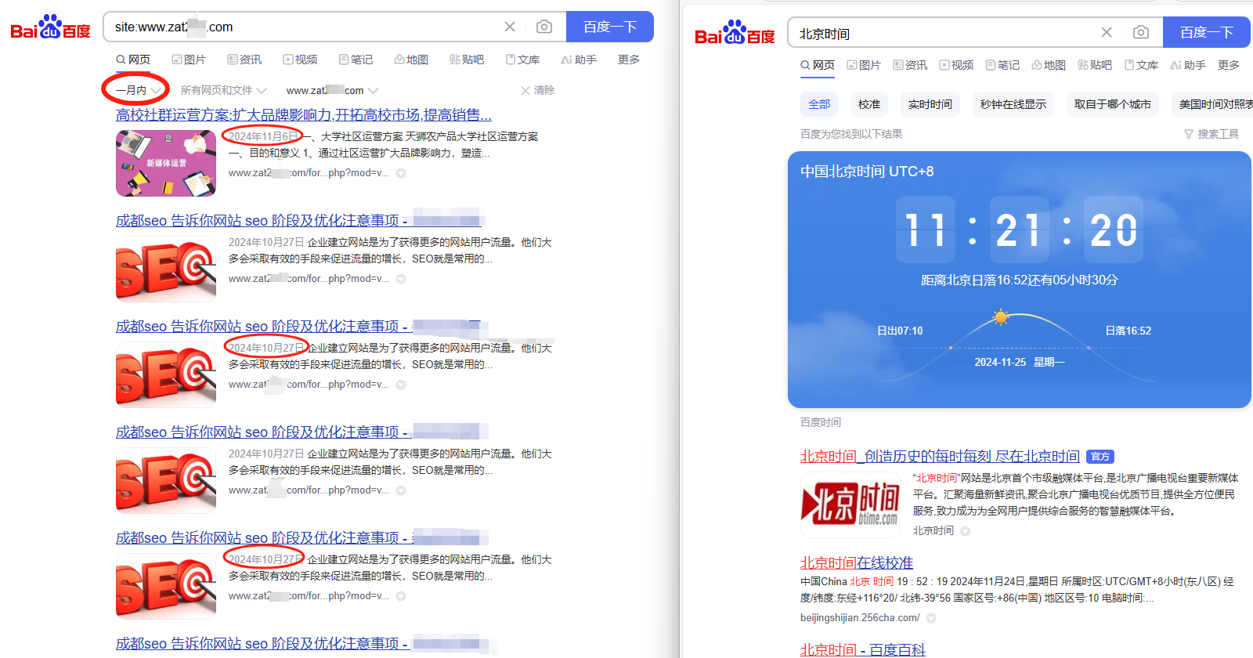Viewport: 1253px width, 658px height.
Task: Select 笔记 tab in the left window
Action: [356, 60]
